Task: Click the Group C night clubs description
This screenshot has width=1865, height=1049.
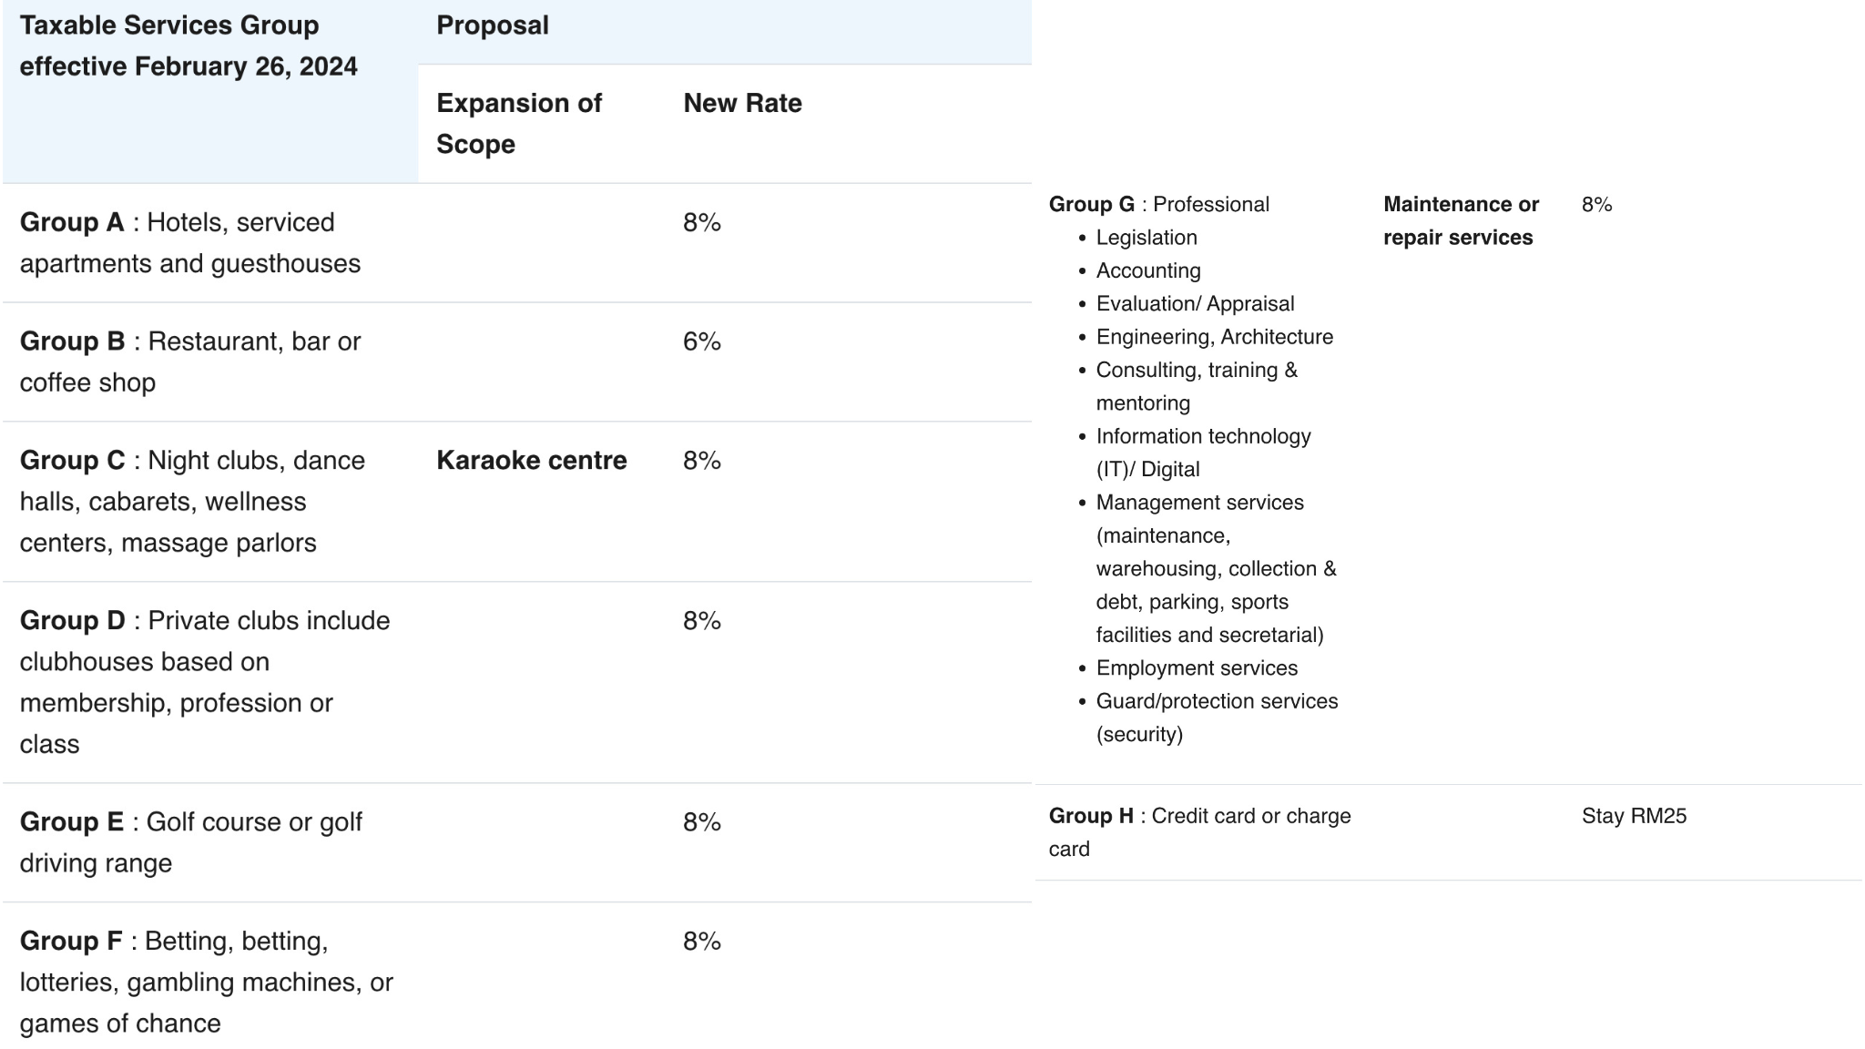Action: [192, 501]
